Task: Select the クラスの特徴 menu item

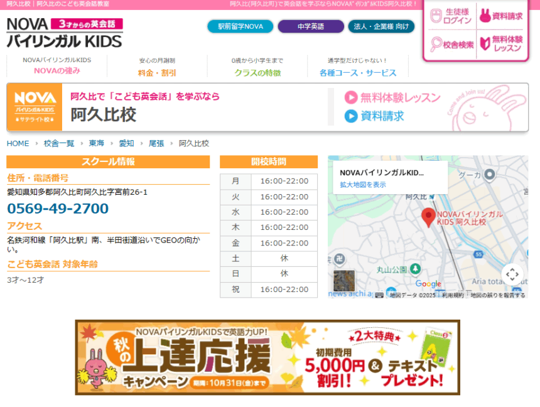Action: point(257,73)
